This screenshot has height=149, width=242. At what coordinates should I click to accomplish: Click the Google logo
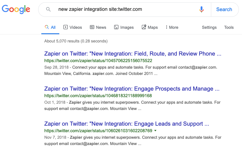point(16,9)
